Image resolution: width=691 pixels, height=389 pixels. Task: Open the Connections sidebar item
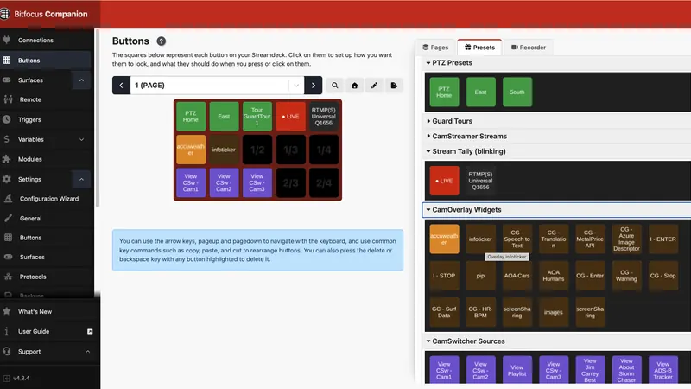35,40
